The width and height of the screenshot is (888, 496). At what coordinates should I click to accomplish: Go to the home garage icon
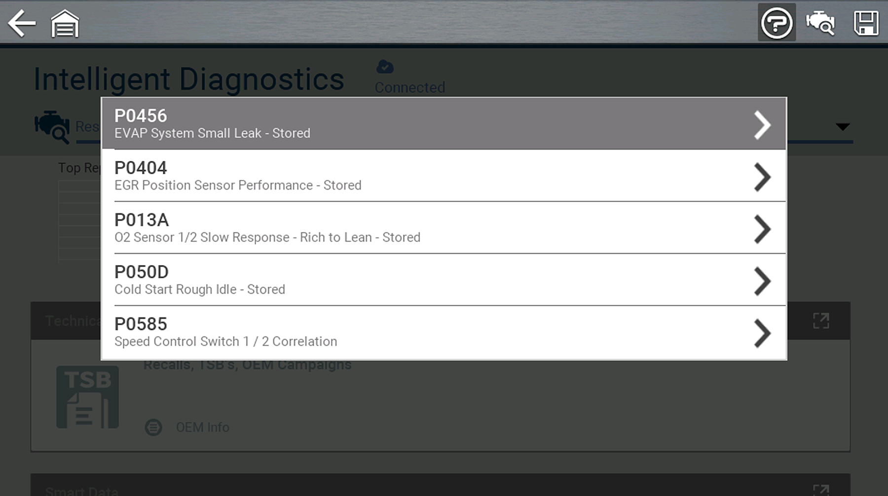click(65, 24)
